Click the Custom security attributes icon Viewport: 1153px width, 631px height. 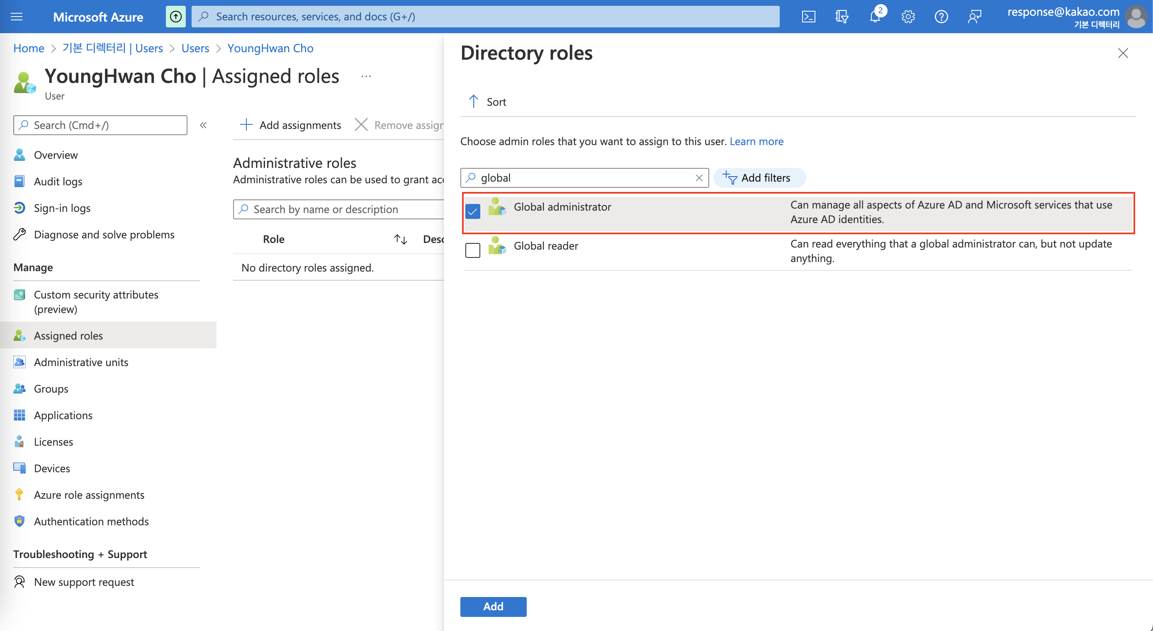[19, 294]
